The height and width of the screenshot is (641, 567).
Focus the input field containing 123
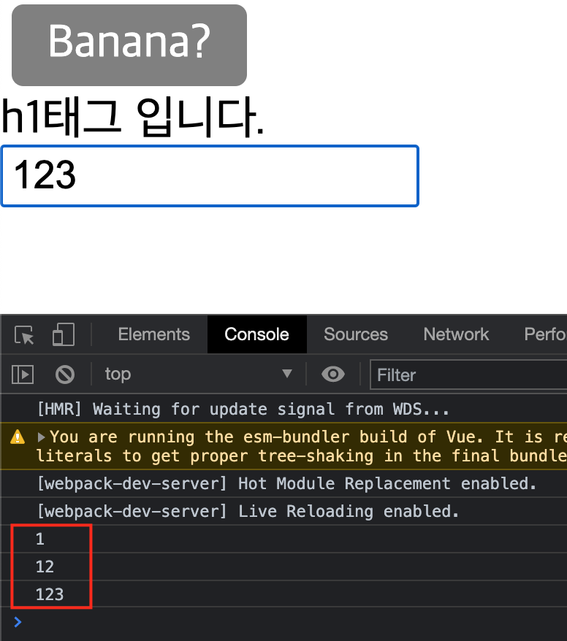coord(210,176)
